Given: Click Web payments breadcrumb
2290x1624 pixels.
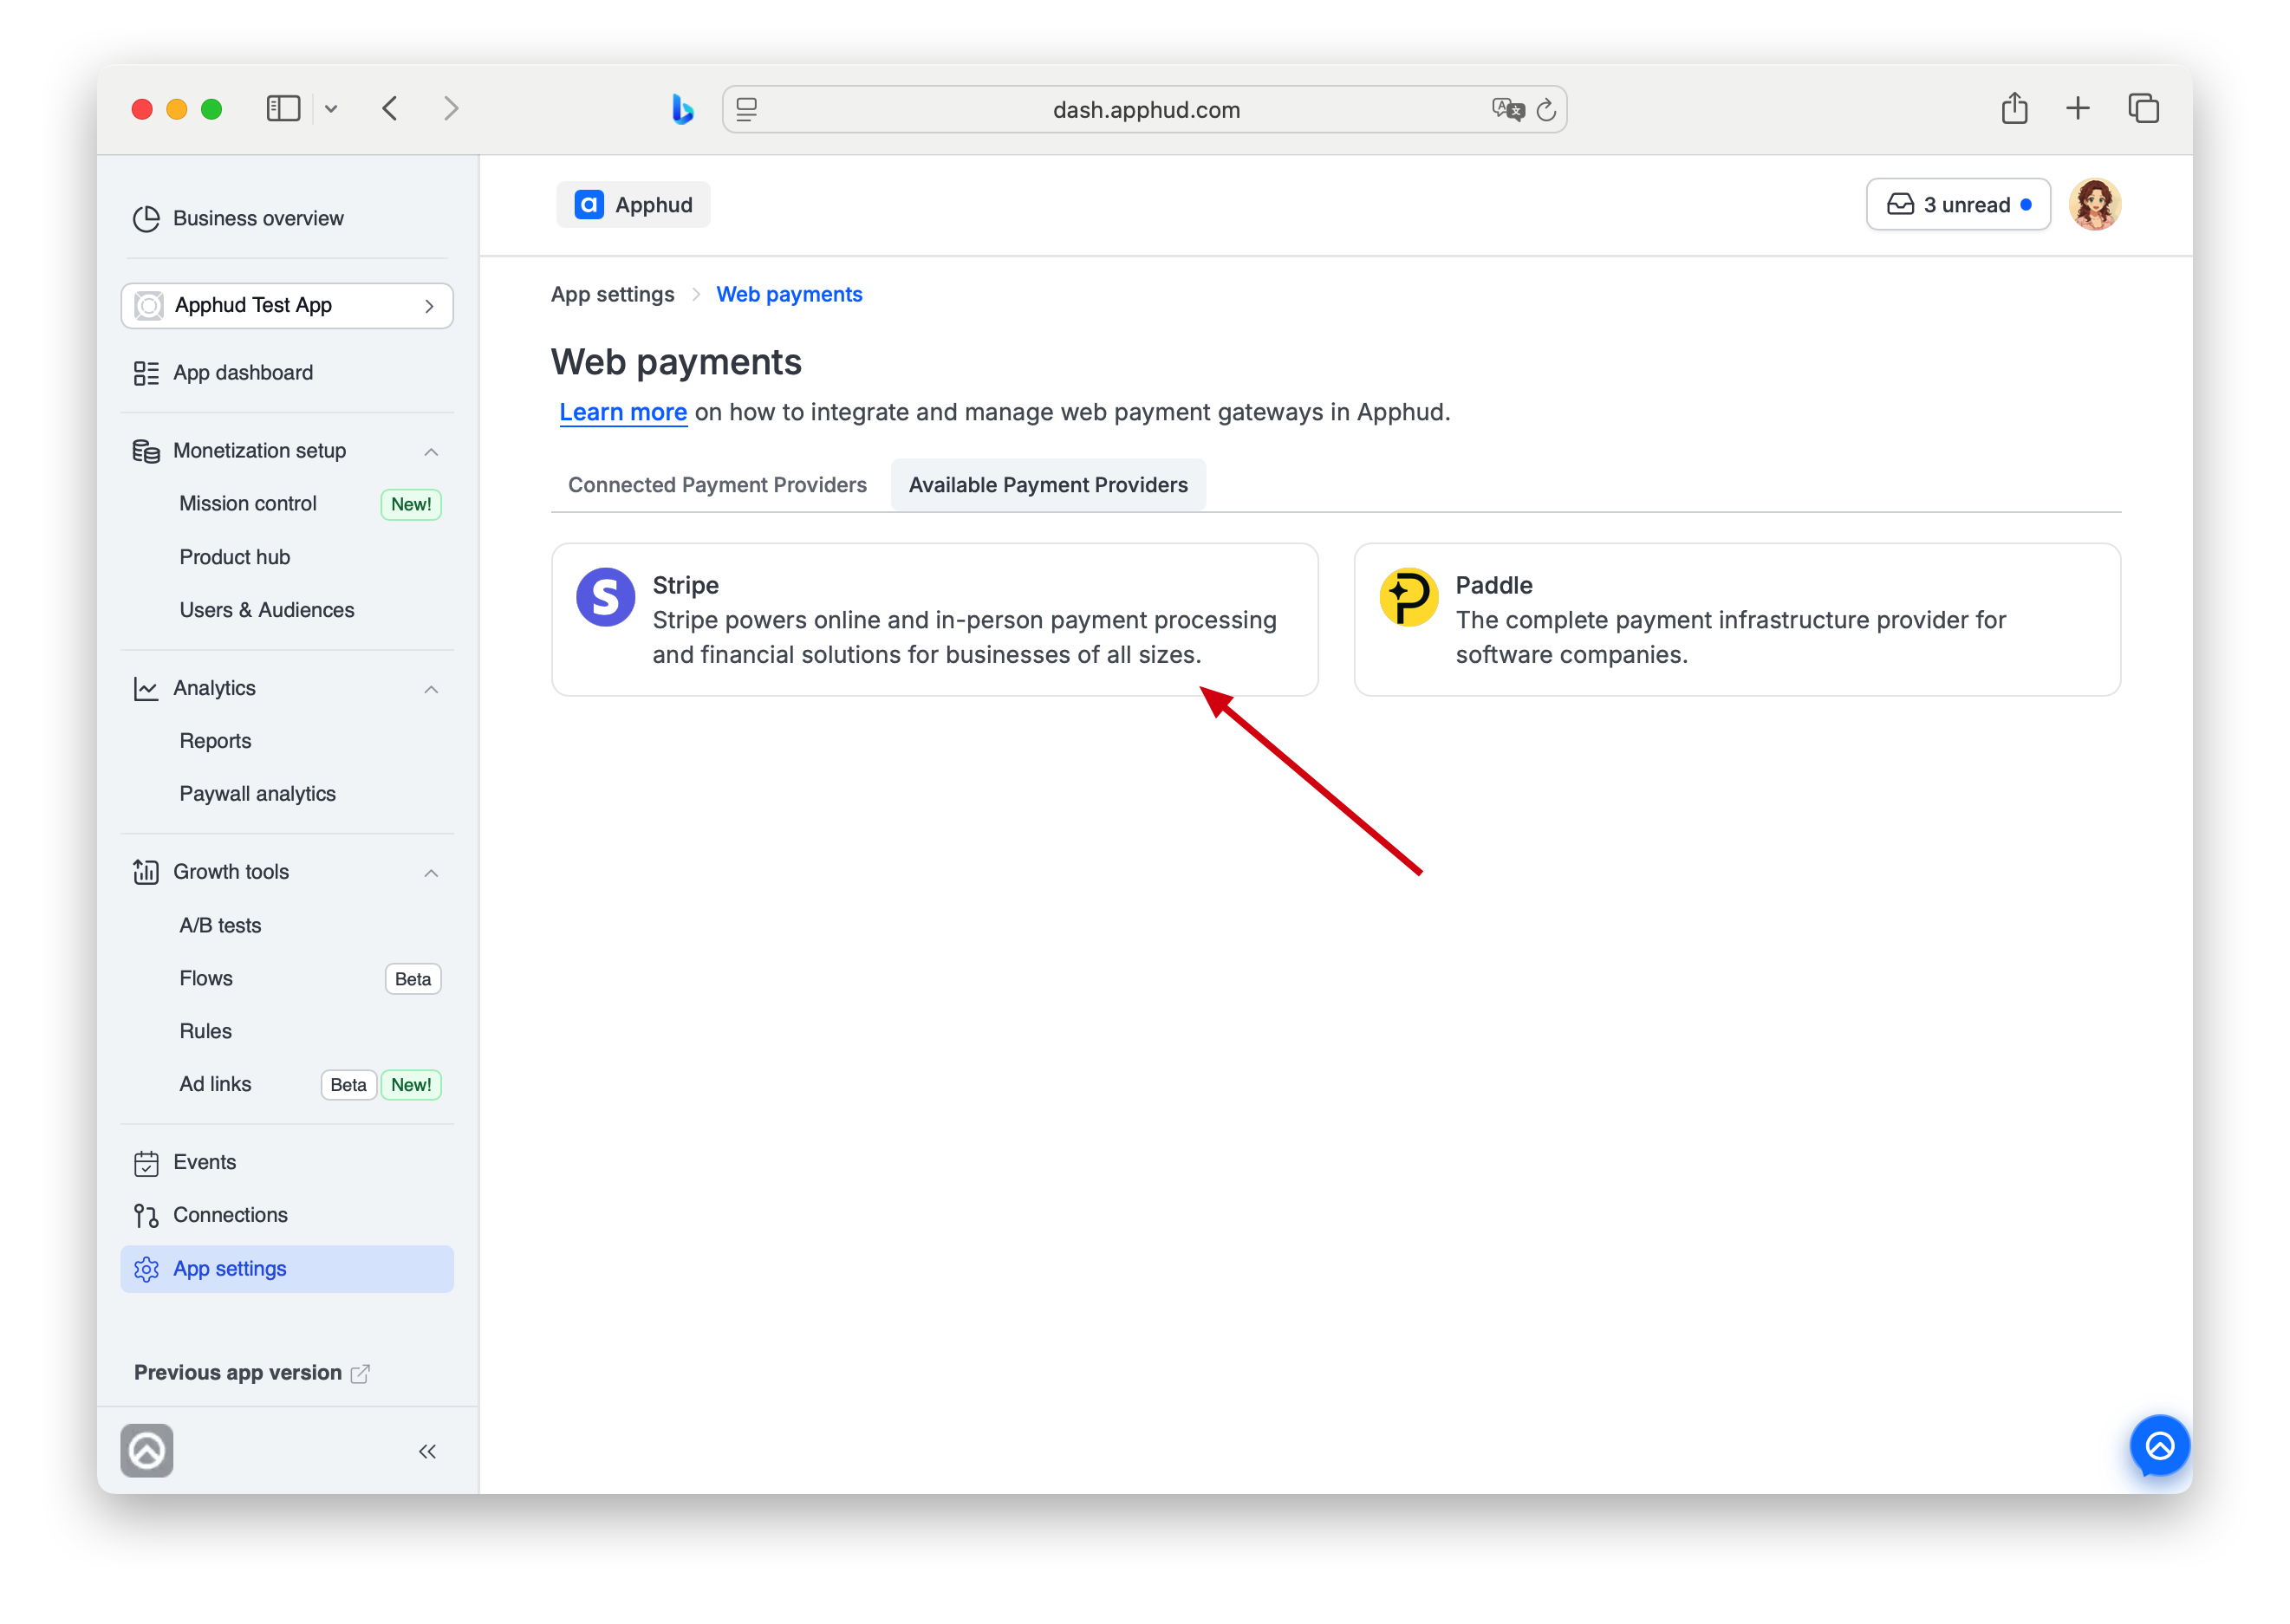Looking at the screenshot, I should click(789, 294).
